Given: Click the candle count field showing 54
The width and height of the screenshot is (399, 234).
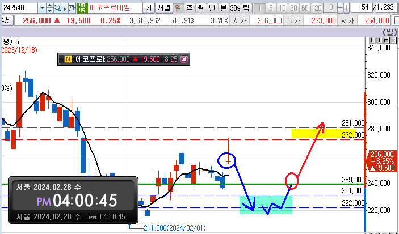Looking at the screenshot, I should (x=362, y=7).
